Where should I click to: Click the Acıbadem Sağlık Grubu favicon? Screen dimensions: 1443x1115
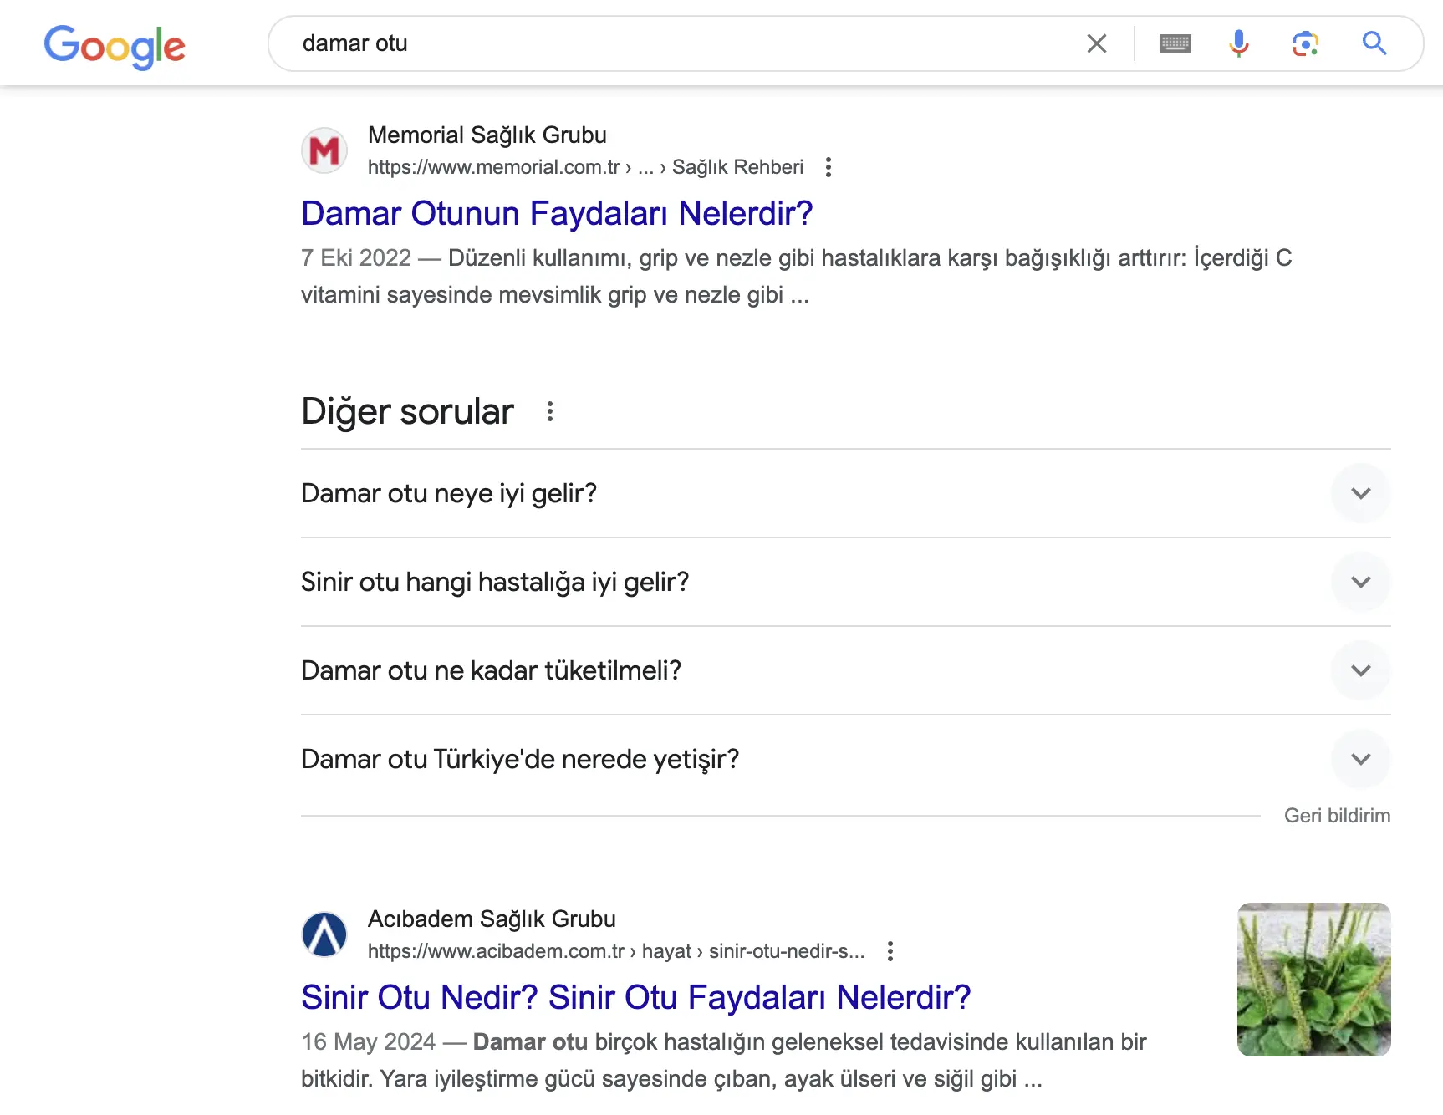(x=324, y=934)
